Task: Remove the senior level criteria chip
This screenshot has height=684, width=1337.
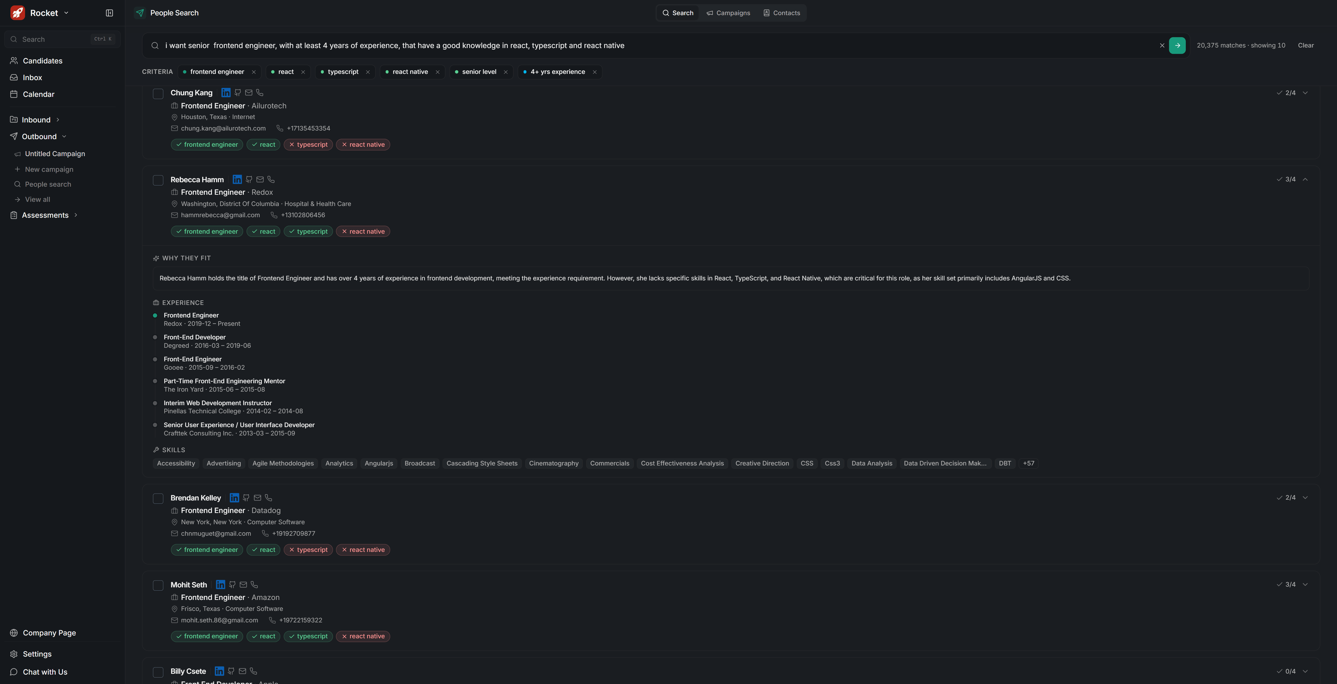Action: pyautogui.click(x=506, y=72)
